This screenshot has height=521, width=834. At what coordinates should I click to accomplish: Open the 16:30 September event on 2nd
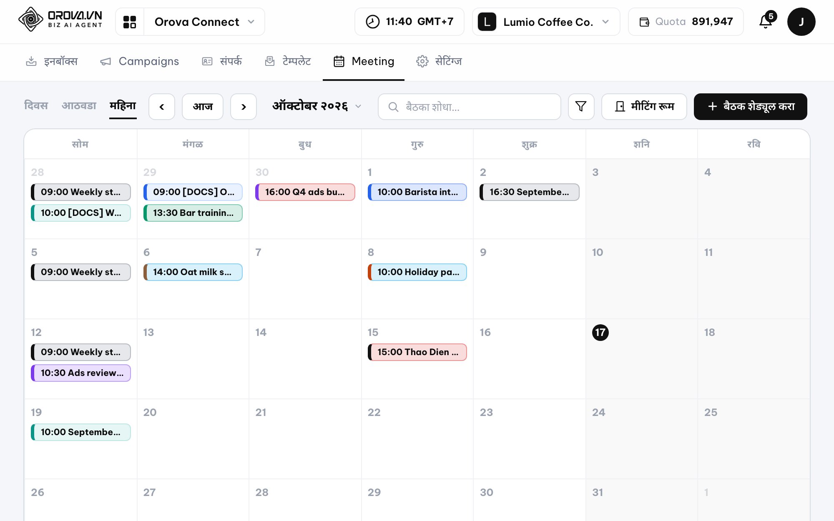530,192
